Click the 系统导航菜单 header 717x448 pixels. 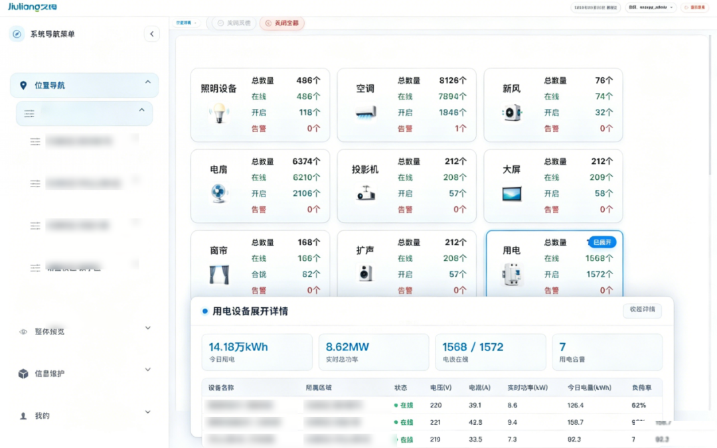coord(52,34)
